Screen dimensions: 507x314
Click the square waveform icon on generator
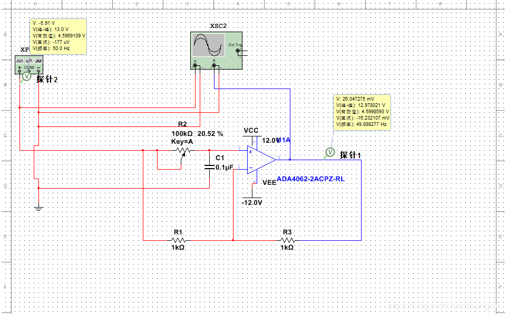(x=38, y=61)
